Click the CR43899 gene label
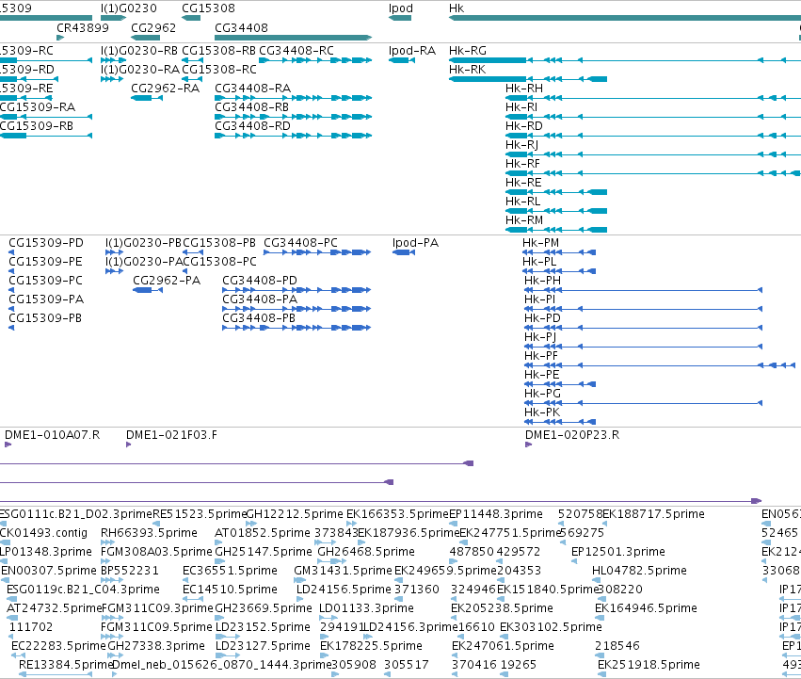Image resolution: width=801 pixels, height=679 pixels. click(x=83, y=27)
